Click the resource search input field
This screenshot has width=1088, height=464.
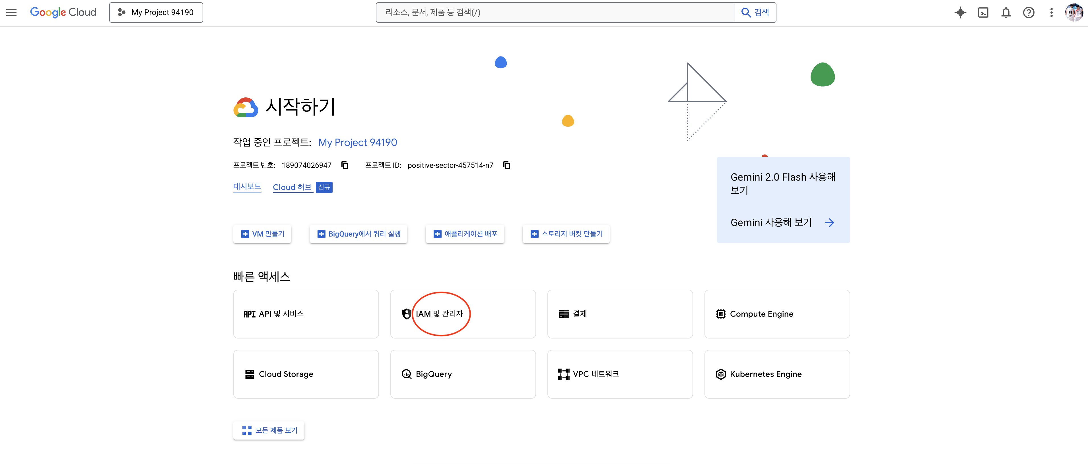click(555, 13)
